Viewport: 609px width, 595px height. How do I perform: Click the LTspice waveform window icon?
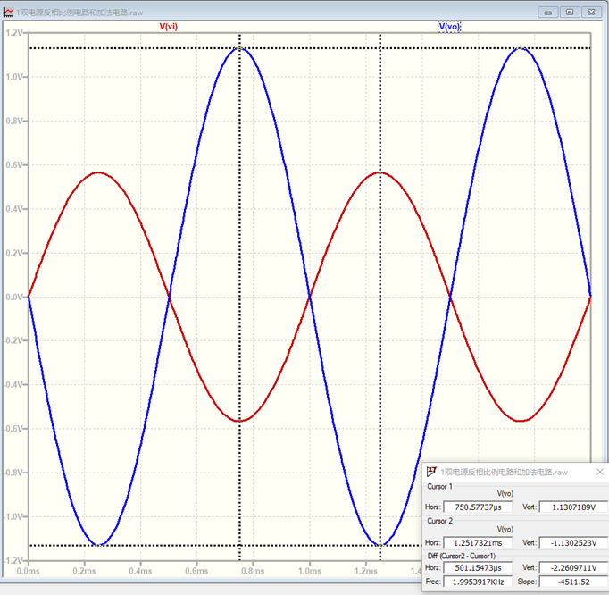(x=8, y=12)
